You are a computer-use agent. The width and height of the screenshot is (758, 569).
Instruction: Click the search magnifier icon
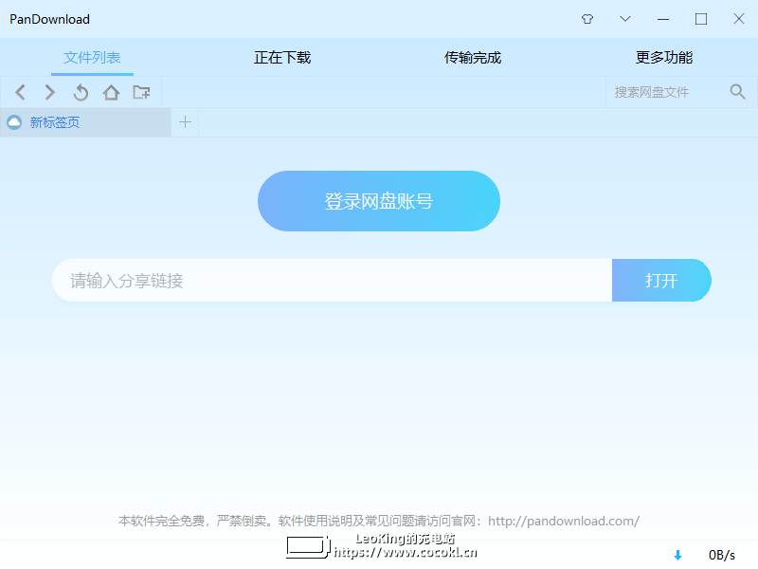point(737,91)
